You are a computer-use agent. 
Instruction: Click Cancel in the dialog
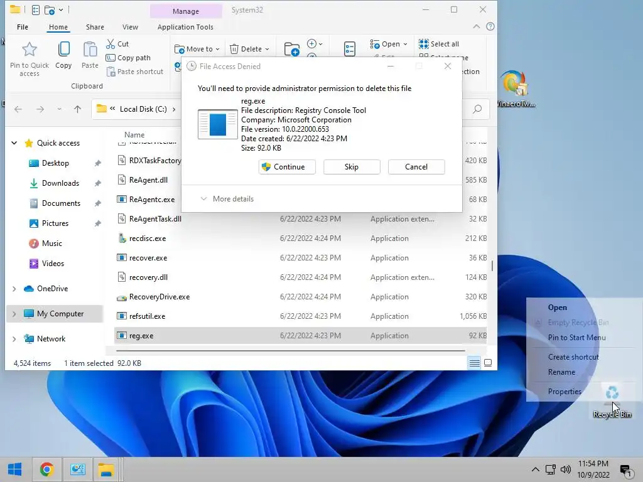[416, 167]
